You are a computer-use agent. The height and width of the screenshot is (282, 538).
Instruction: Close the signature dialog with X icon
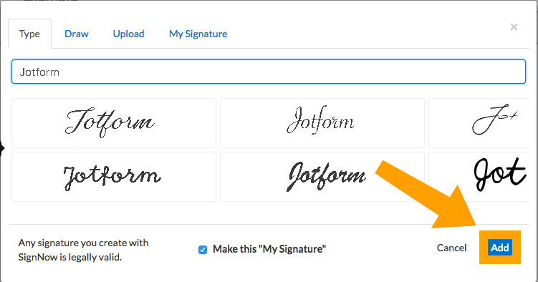tap(514, 27)
